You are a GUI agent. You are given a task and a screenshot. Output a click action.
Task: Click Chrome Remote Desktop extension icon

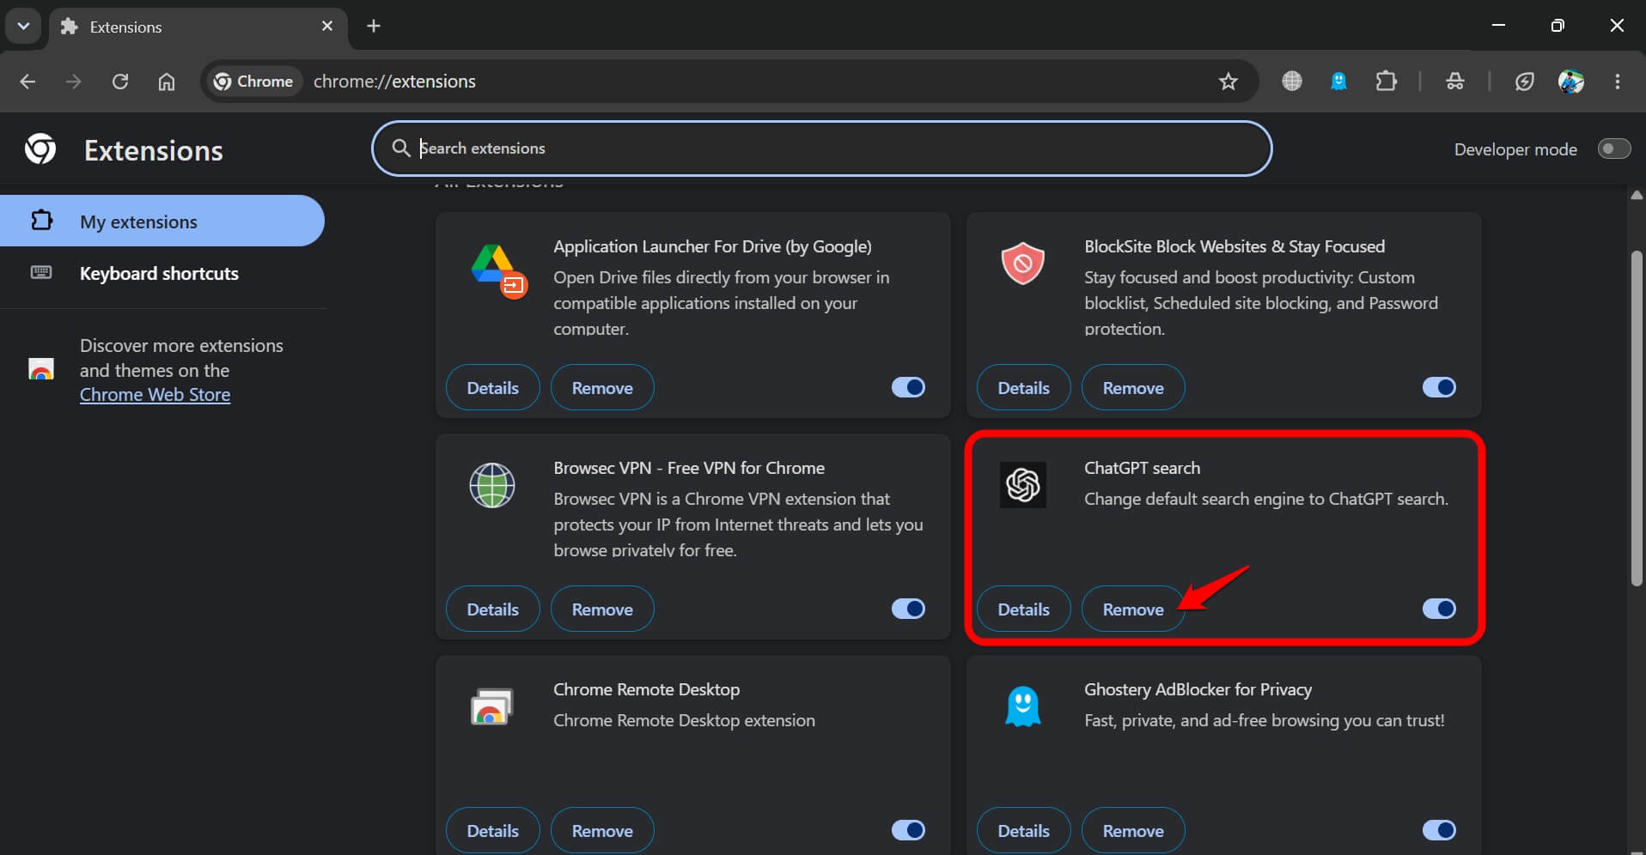[492, 706]
